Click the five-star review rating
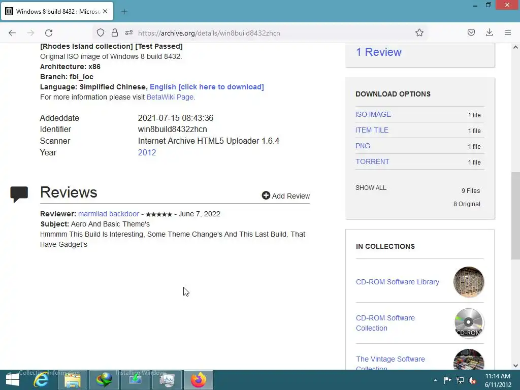This screenshot has width=520, height=390. click(x=159, y=214)
